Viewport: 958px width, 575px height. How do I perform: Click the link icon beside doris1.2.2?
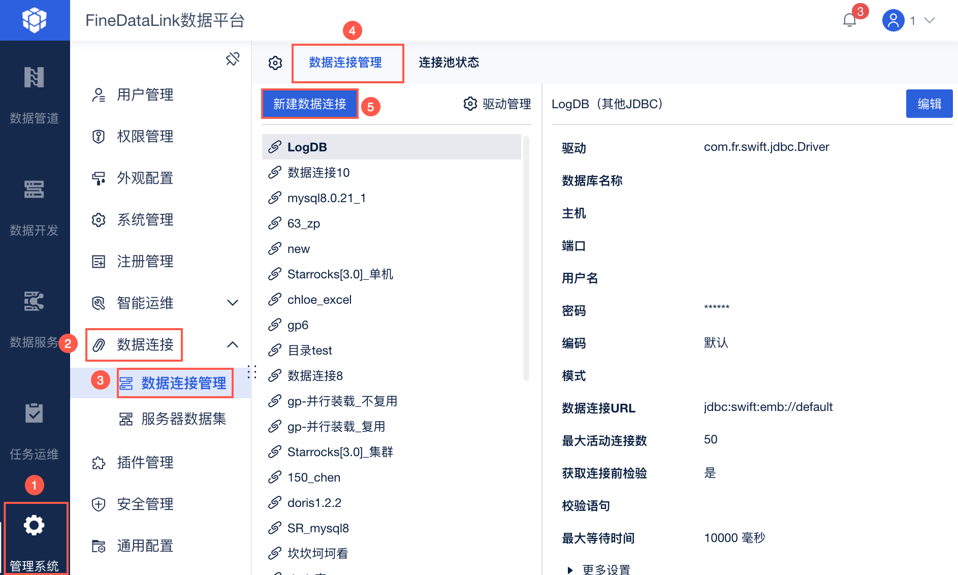coord(275,502)
